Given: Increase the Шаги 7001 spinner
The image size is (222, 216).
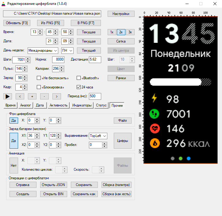Looking at the screenshot, I should point(28,58).
